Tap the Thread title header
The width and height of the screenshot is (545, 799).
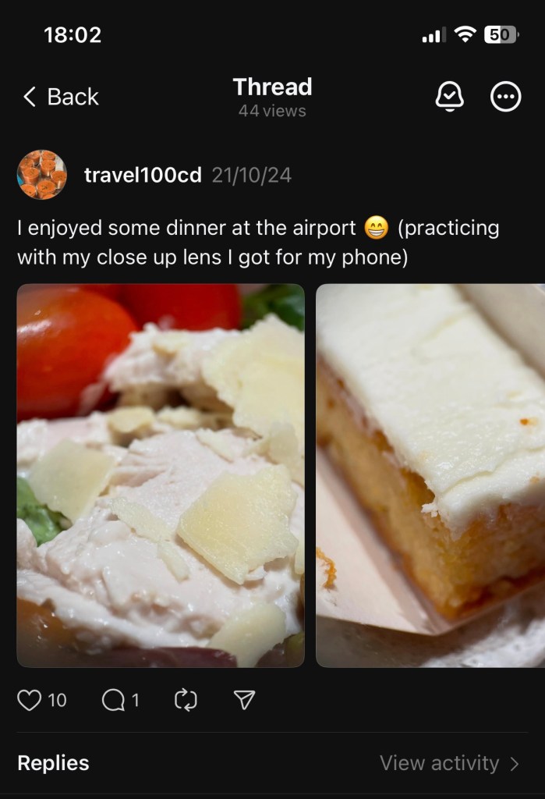pyautogui.click(x=272, y=87)
